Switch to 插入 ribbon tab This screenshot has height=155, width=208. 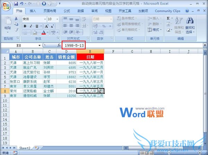coord(33,11)
